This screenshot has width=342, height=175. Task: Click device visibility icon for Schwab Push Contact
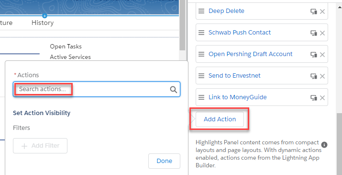coord(314,33)
